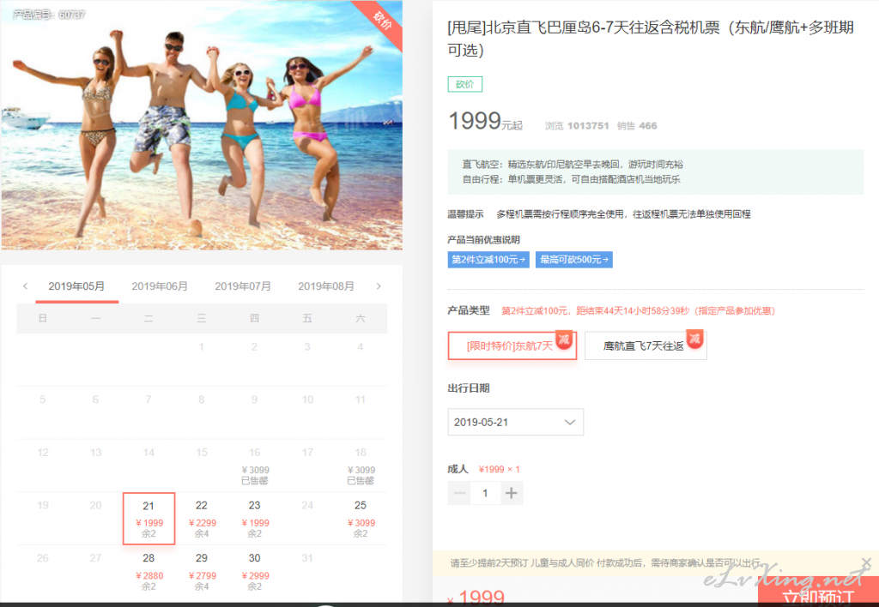This screenshot has width=879, height=607.
Task: Go to previous months with left arrow
Action: click(25, 286)
